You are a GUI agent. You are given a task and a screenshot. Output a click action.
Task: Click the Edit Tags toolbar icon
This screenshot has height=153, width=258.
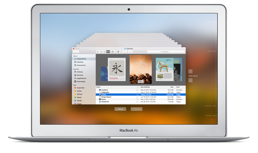131,52
